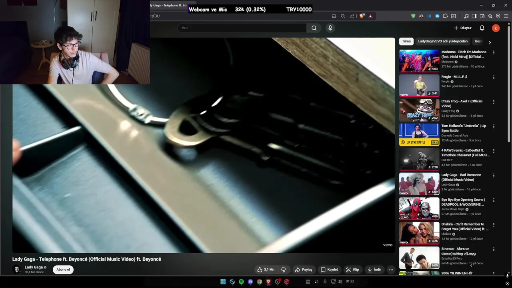
Task: Open 4 RAWS remix - EsDeeKid video
Action: pos(419,159)
